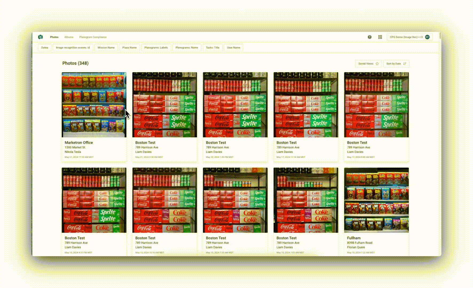473x288 pixels.
Task: Open the Planograms: Labels filter
Action: [156, 48]
